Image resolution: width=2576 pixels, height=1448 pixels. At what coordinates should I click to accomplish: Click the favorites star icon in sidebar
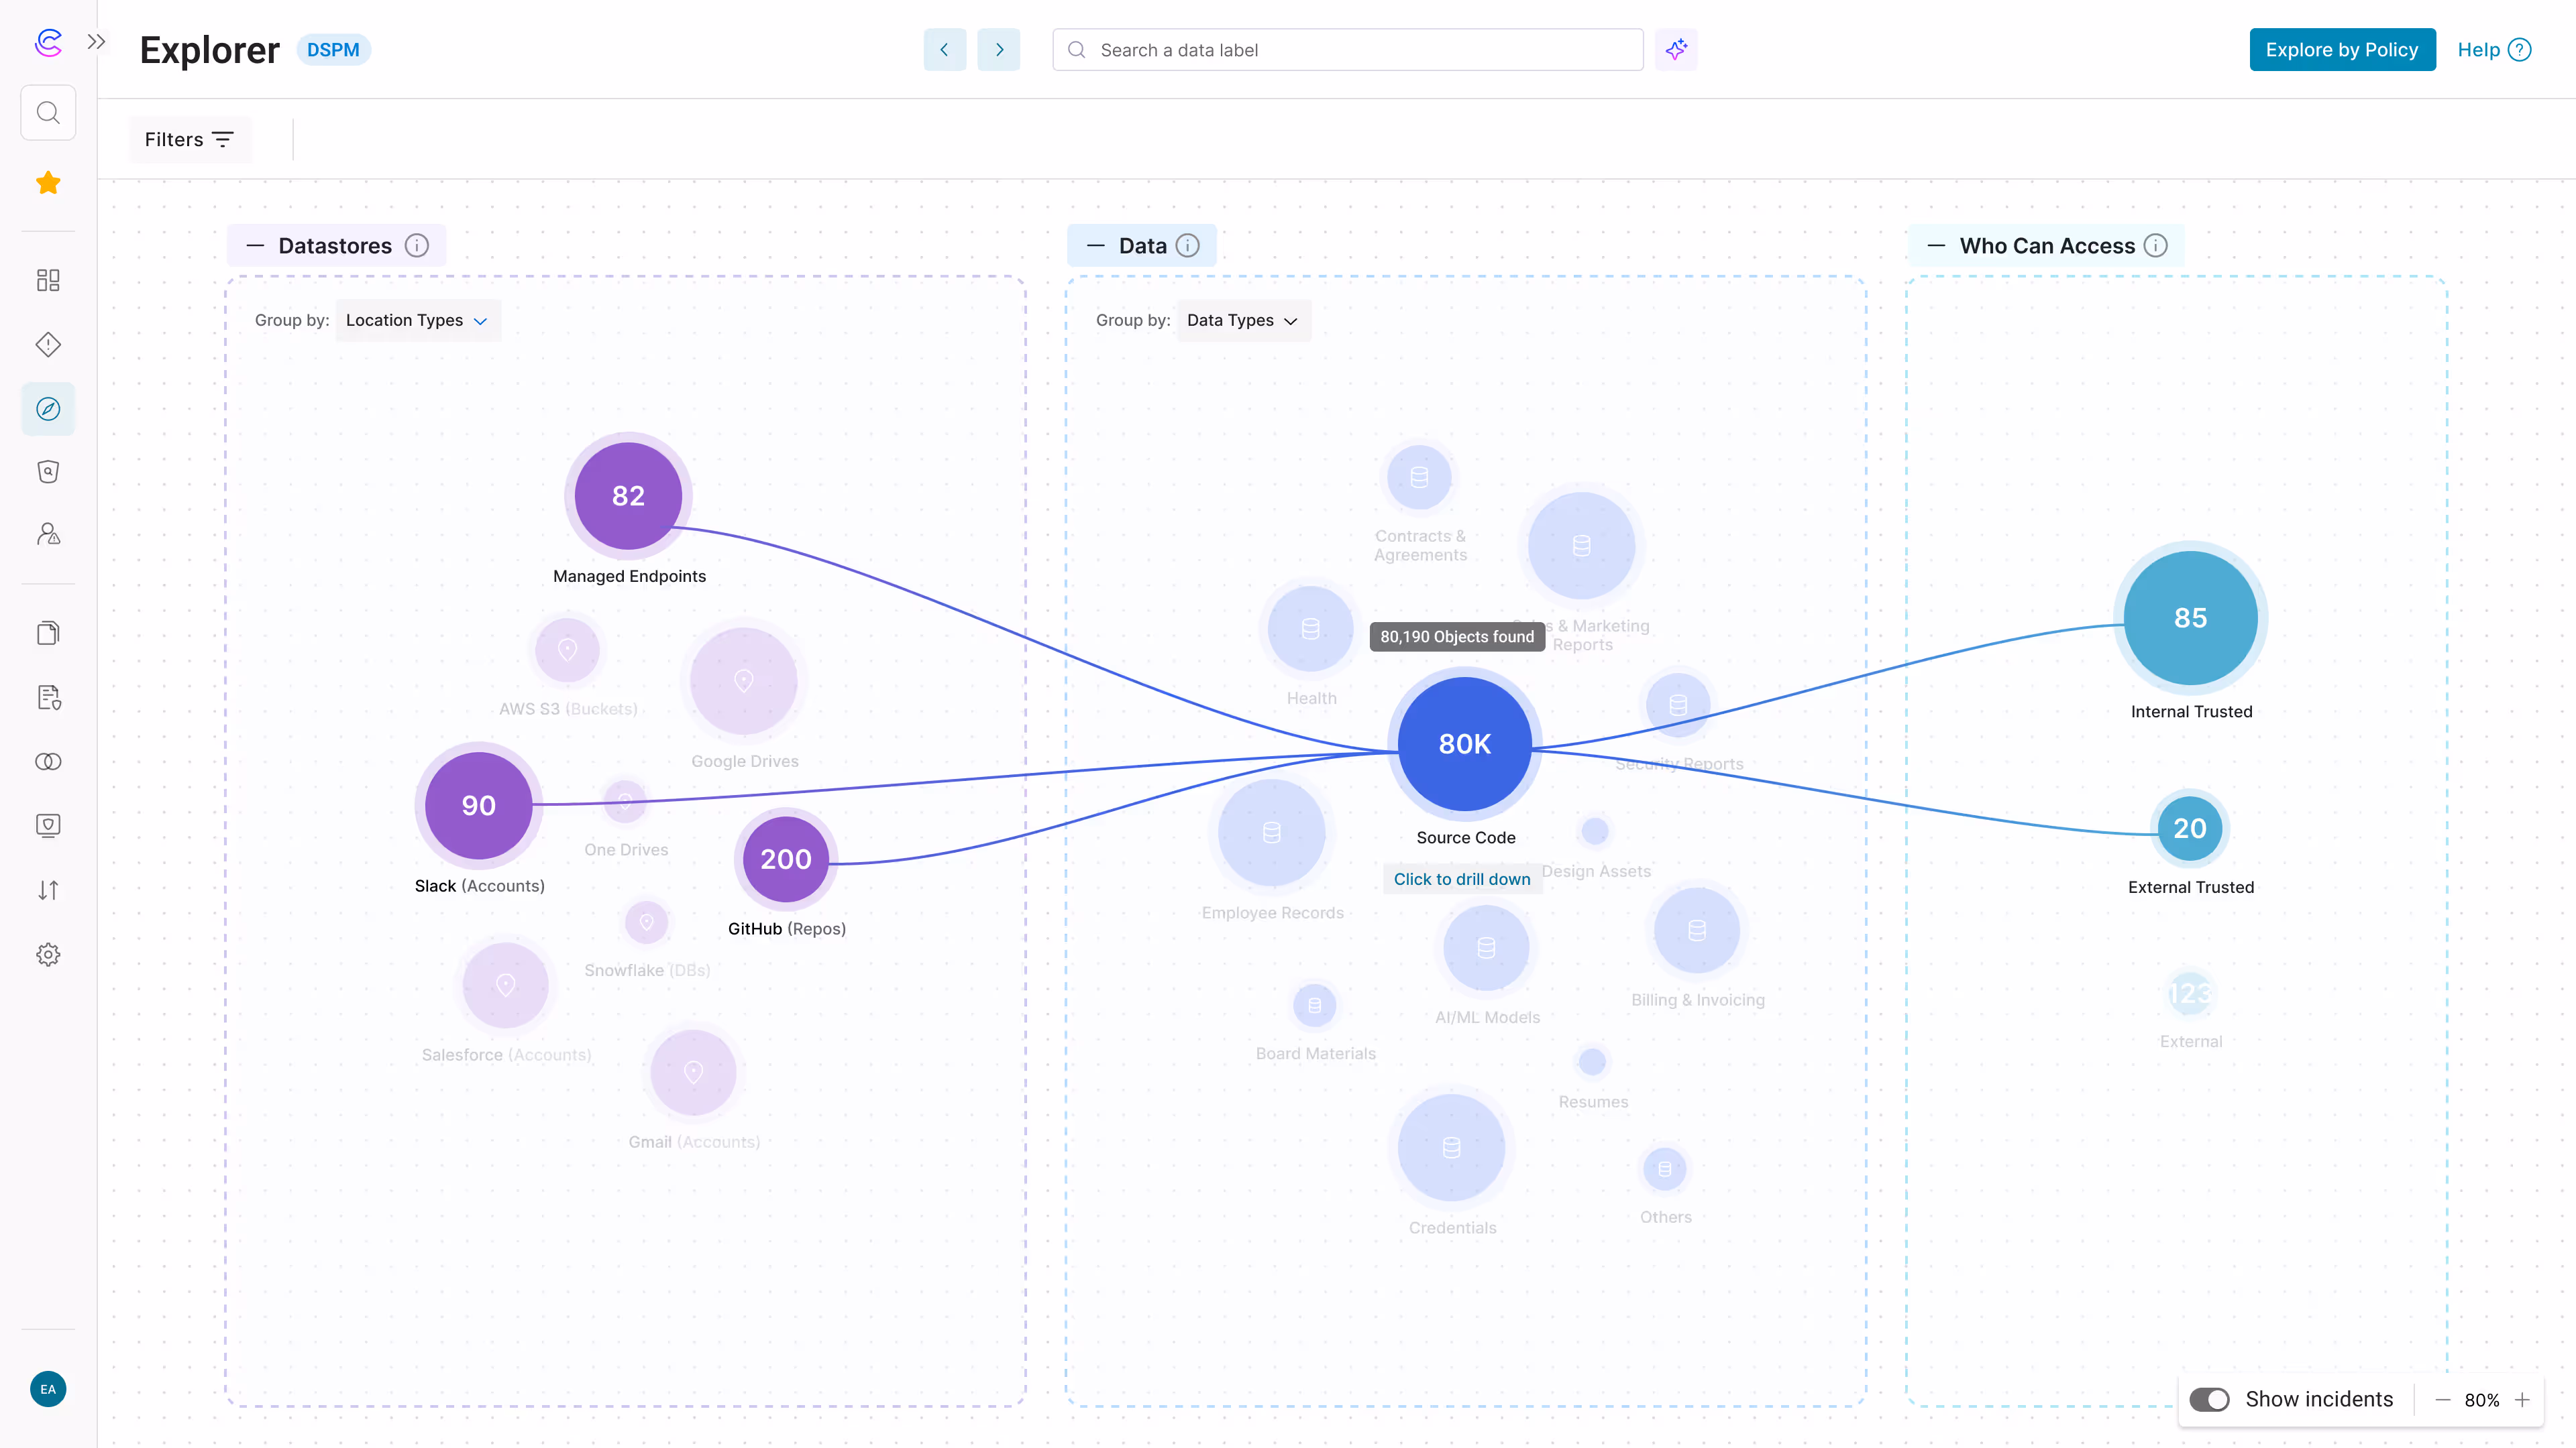[x=48, y=183]
